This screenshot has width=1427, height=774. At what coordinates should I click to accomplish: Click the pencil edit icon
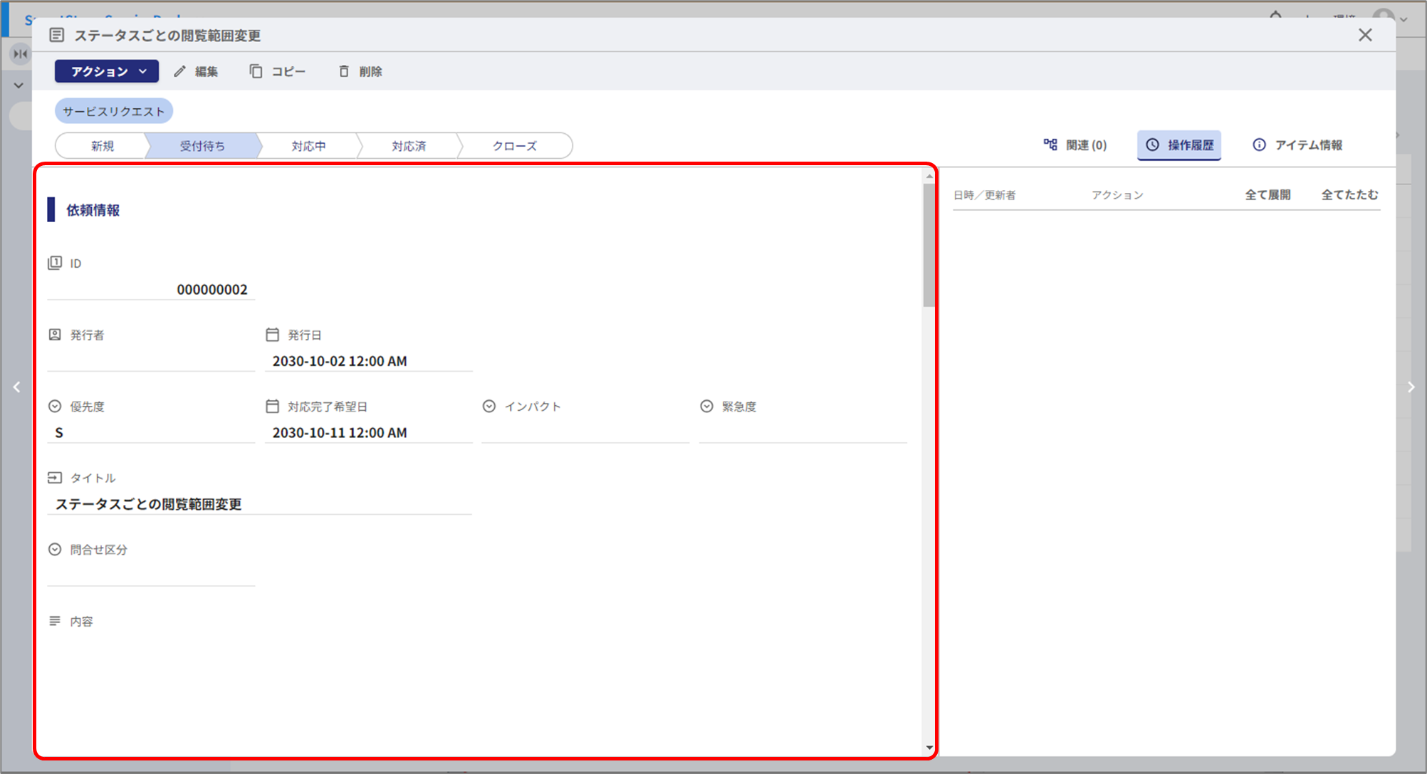(x=180, y=71)
